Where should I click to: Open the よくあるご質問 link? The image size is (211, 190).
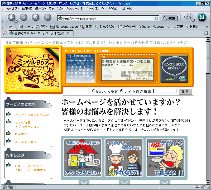coord(26,142)
